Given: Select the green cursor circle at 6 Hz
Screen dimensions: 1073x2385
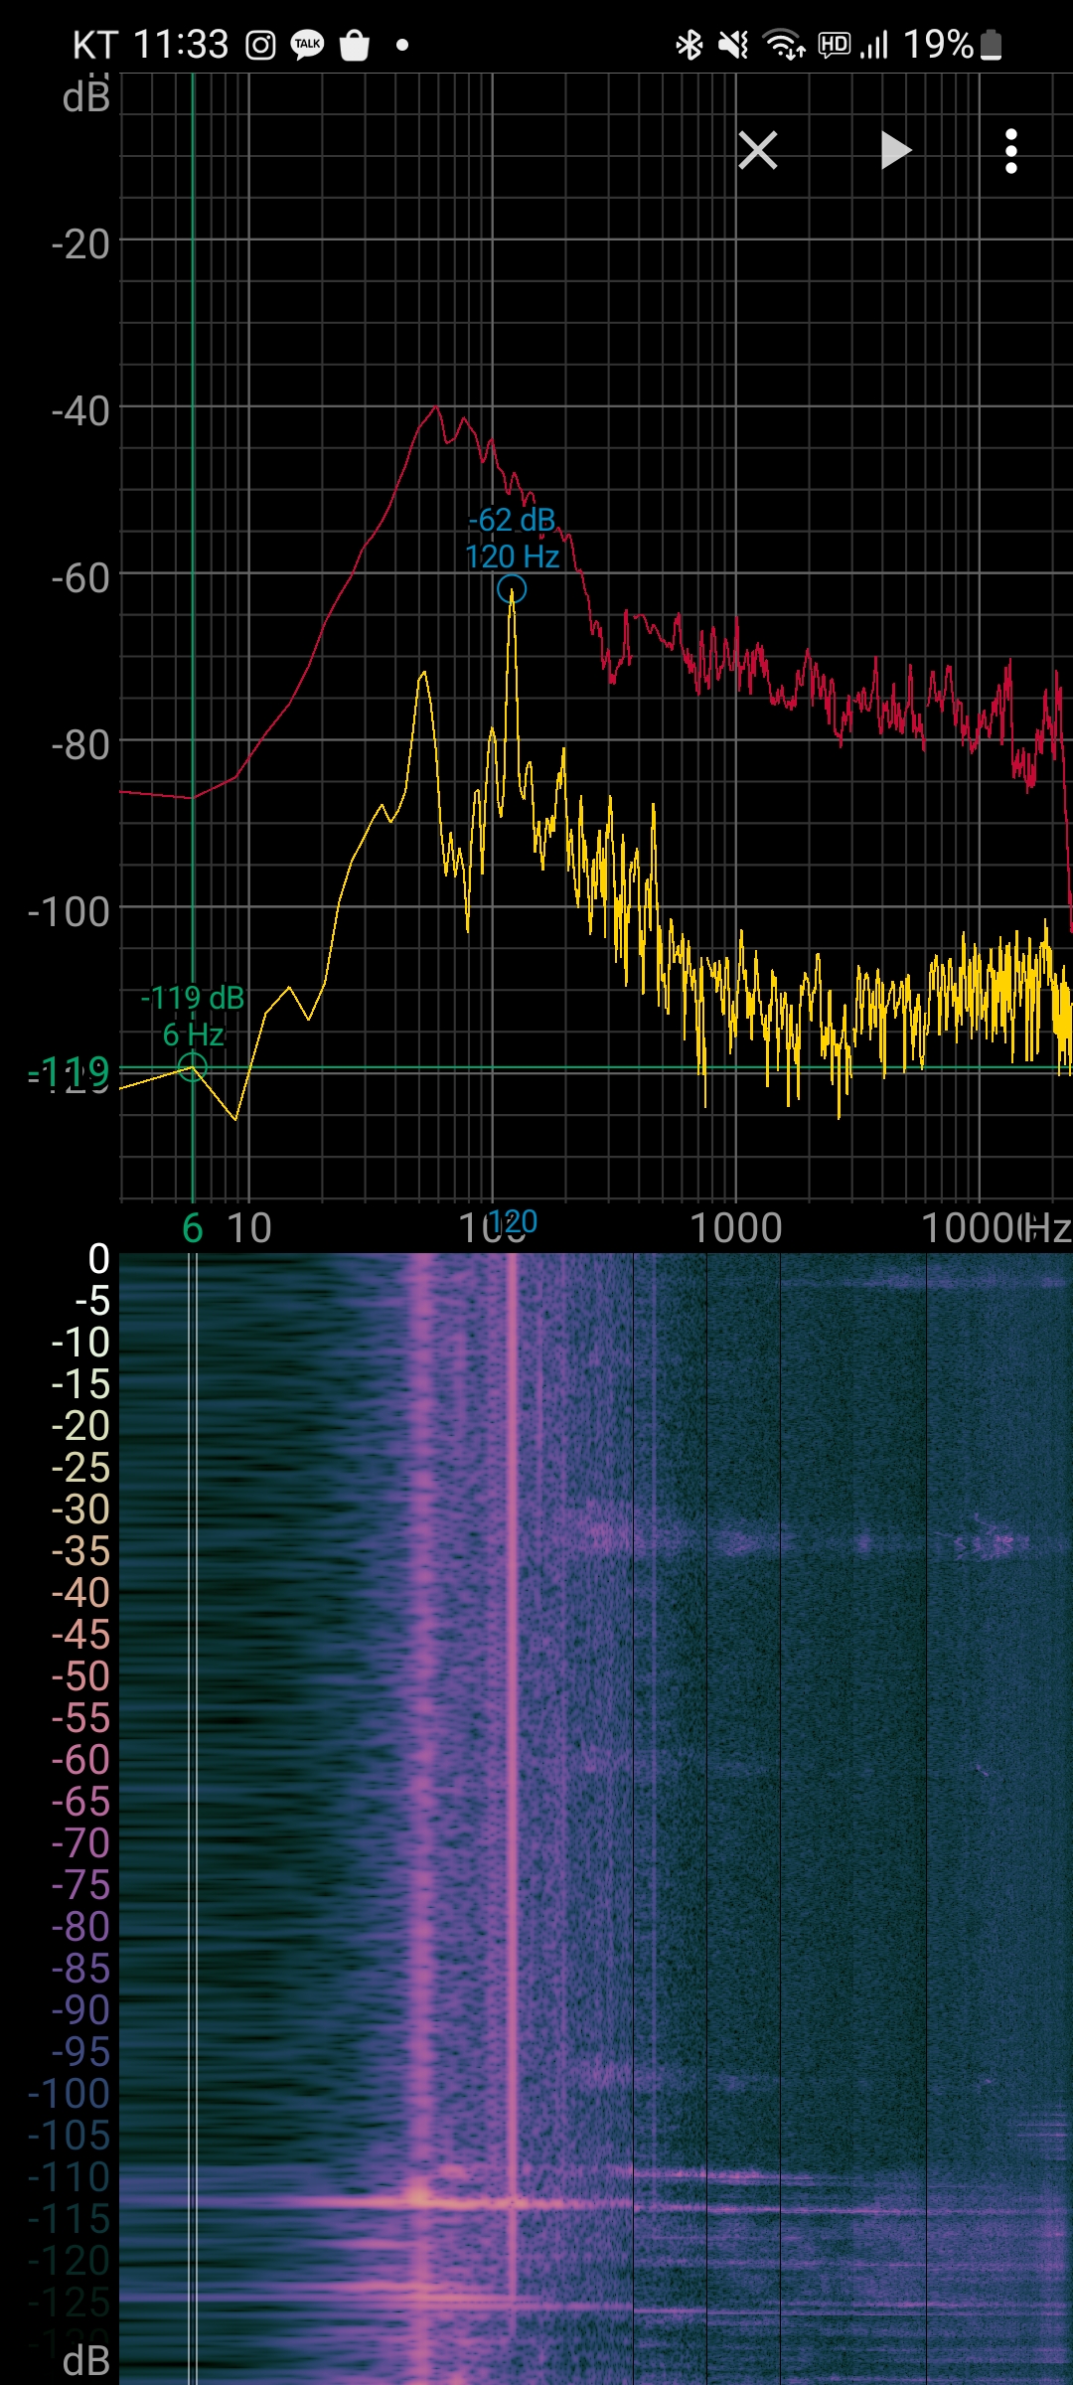Looking at the screenshot, I should click(192, 1068).
